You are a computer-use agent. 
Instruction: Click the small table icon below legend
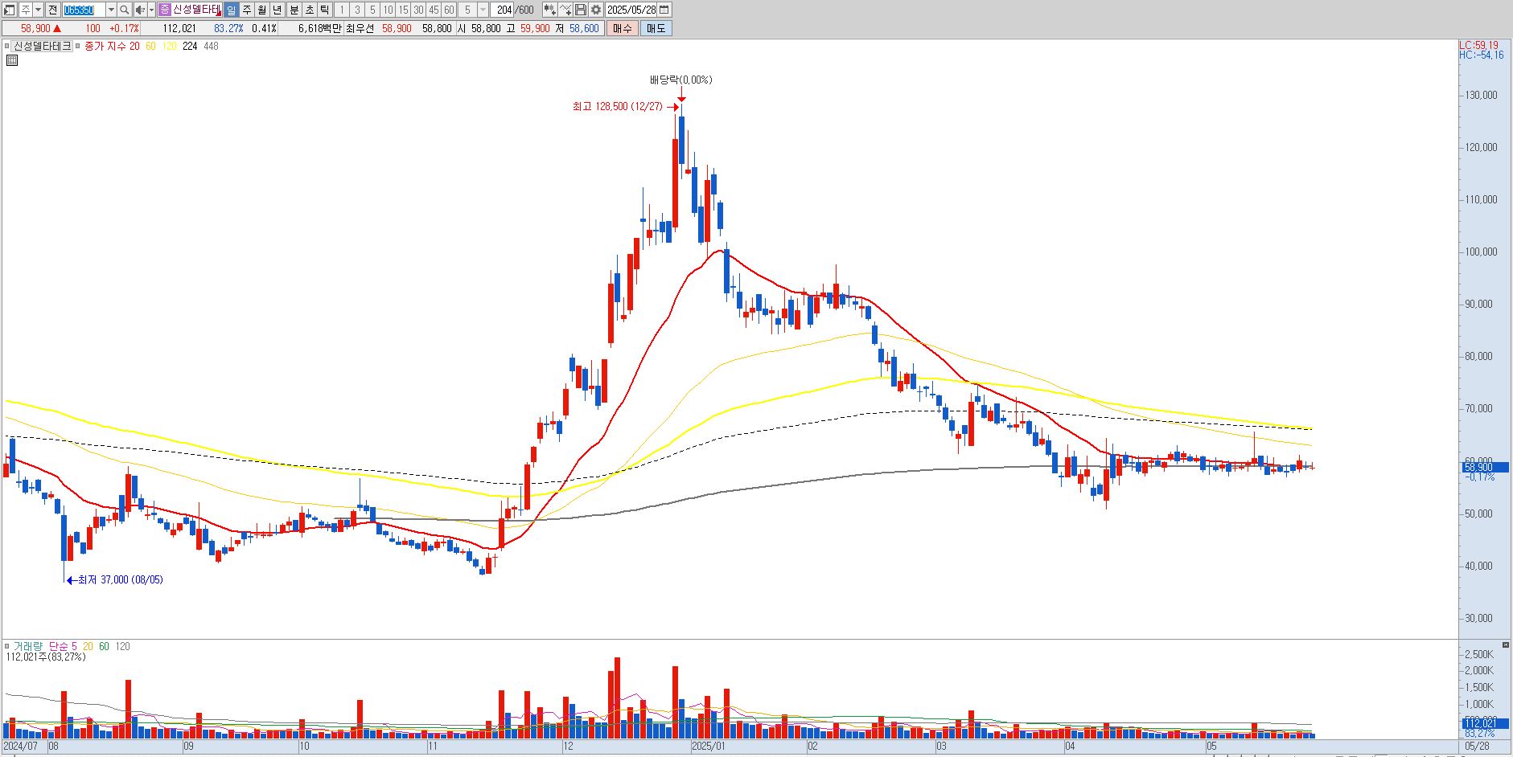click(12, 59)
